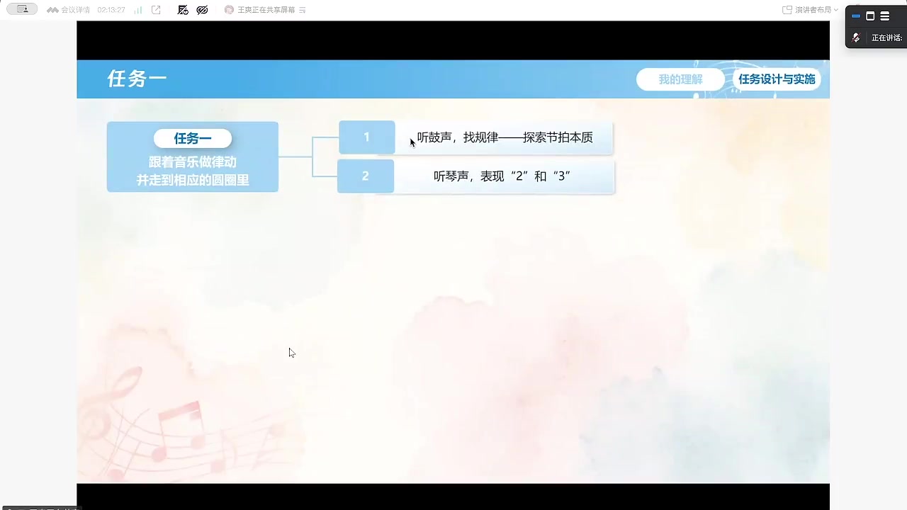Click the text 并走到相应的圆圈里

193,180
